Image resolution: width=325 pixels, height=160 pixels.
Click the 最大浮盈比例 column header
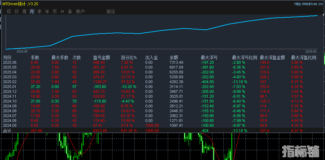pos(304,58)
